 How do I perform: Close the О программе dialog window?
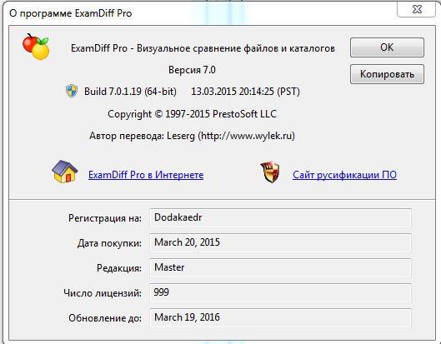point(417,9)
